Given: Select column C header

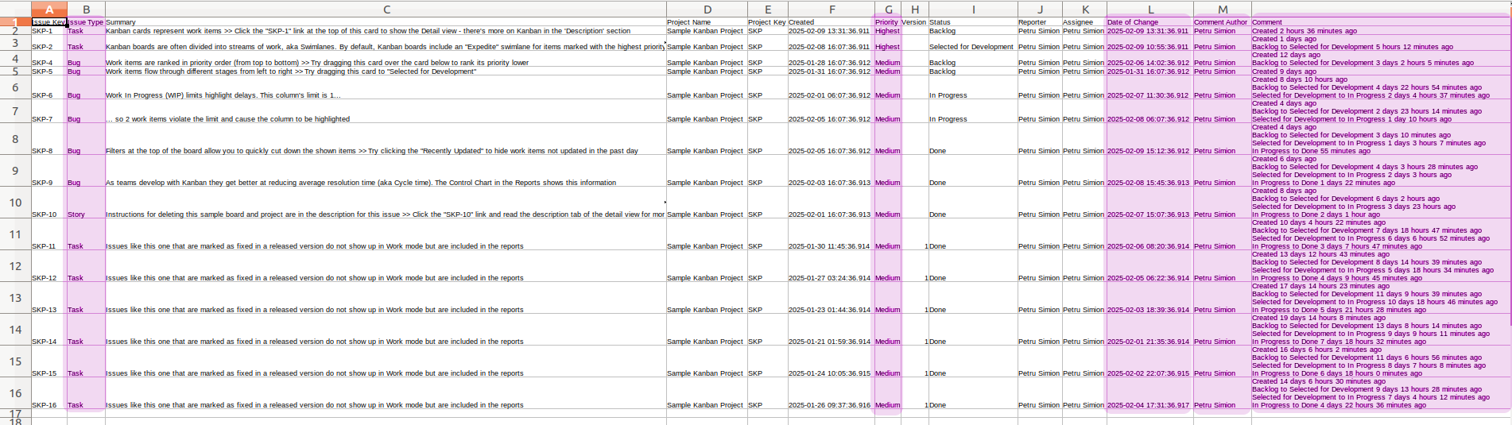Looking at the screenshot, I should 386,10.
